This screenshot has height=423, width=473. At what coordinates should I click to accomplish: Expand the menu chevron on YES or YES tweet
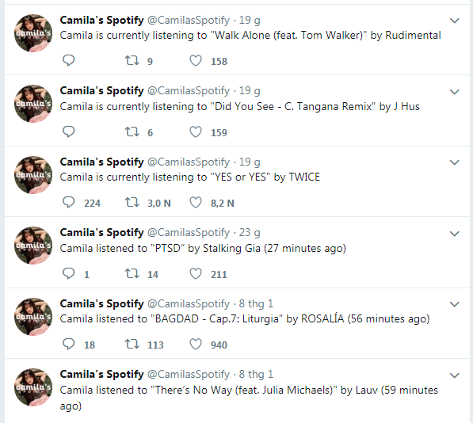(454, 162)
